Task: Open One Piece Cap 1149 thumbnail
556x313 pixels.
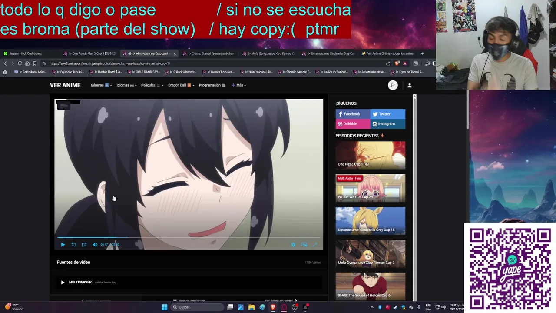Action: point(370,155)
